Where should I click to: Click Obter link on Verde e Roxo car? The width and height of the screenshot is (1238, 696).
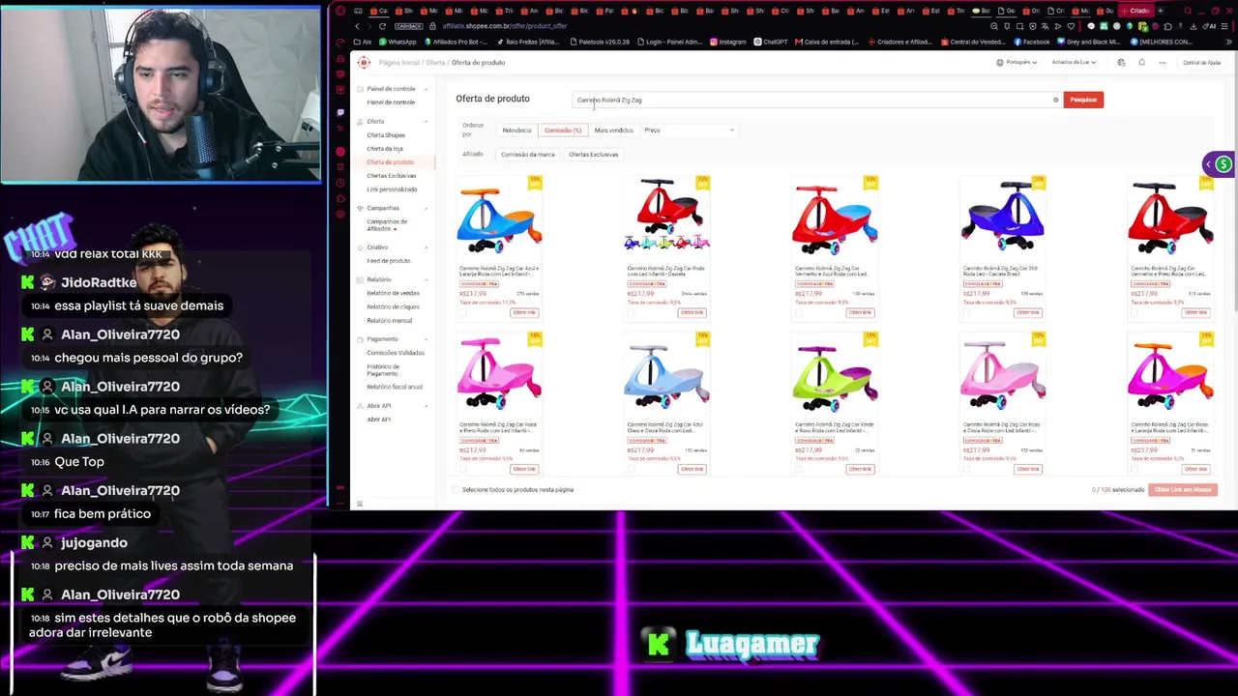click(x=860, y=469)
